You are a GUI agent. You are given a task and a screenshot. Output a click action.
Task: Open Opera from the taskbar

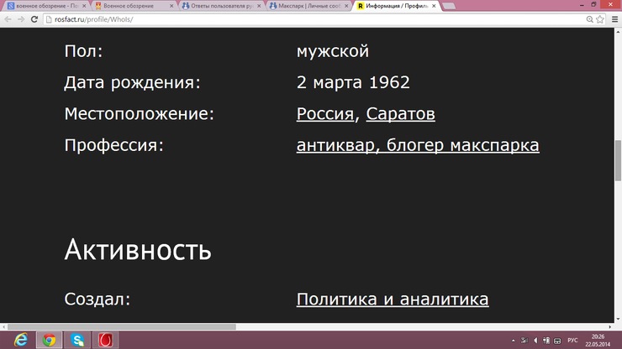(x=106, y=341)
